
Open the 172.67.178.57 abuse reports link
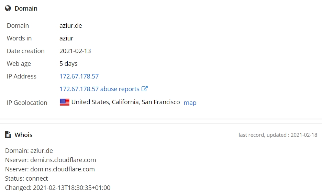point(99,89)
